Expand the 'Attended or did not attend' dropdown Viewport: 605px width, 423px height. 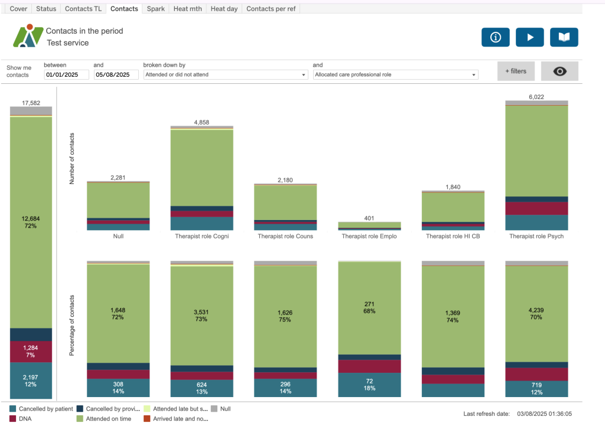tap(226, 75)
